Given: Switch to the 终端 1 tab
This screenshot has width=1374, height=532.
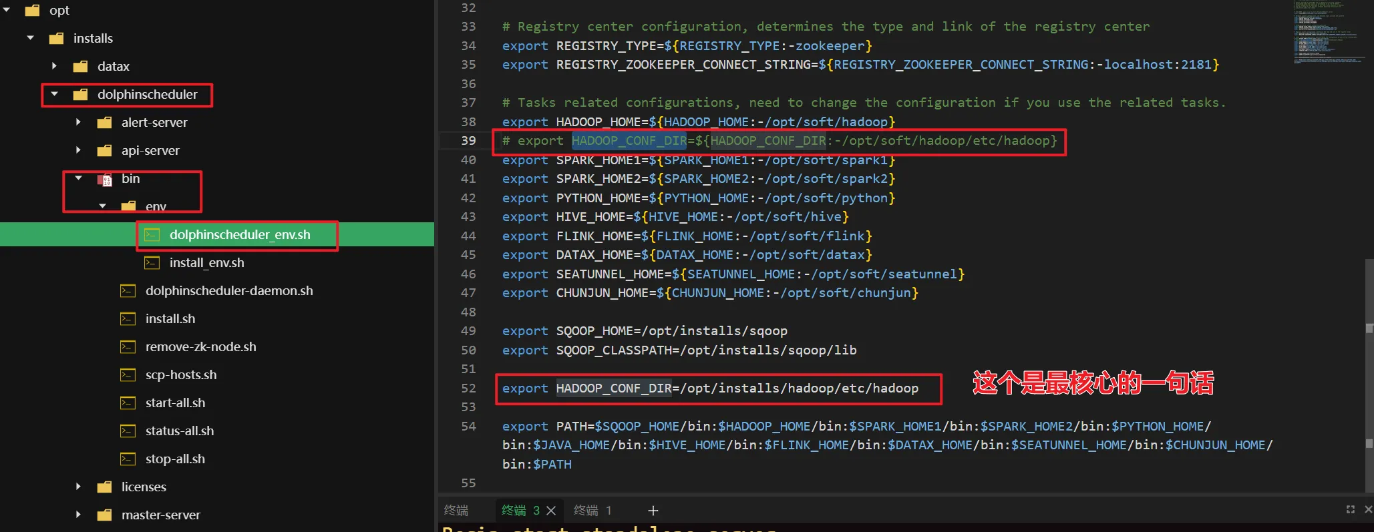Looking at the screenshot, I should [592, 511].
